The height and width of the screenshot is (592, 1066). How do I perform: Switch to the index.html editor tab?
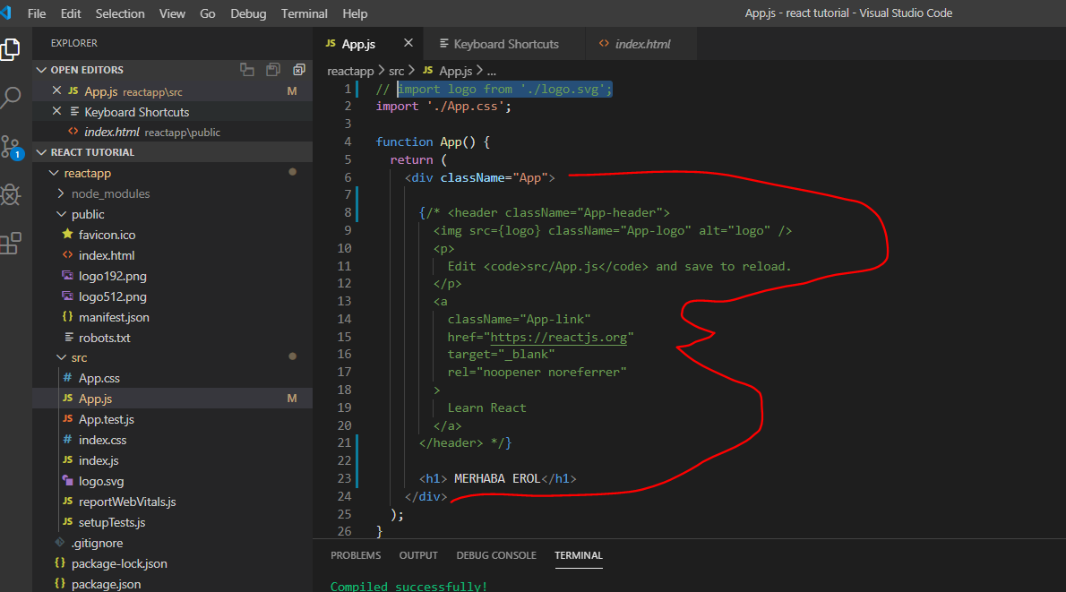[x=641, y=44]
